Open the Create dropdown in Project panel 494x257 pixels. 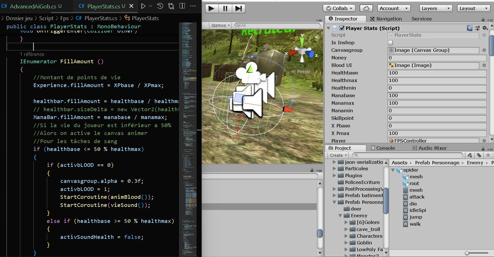(338, 155)
